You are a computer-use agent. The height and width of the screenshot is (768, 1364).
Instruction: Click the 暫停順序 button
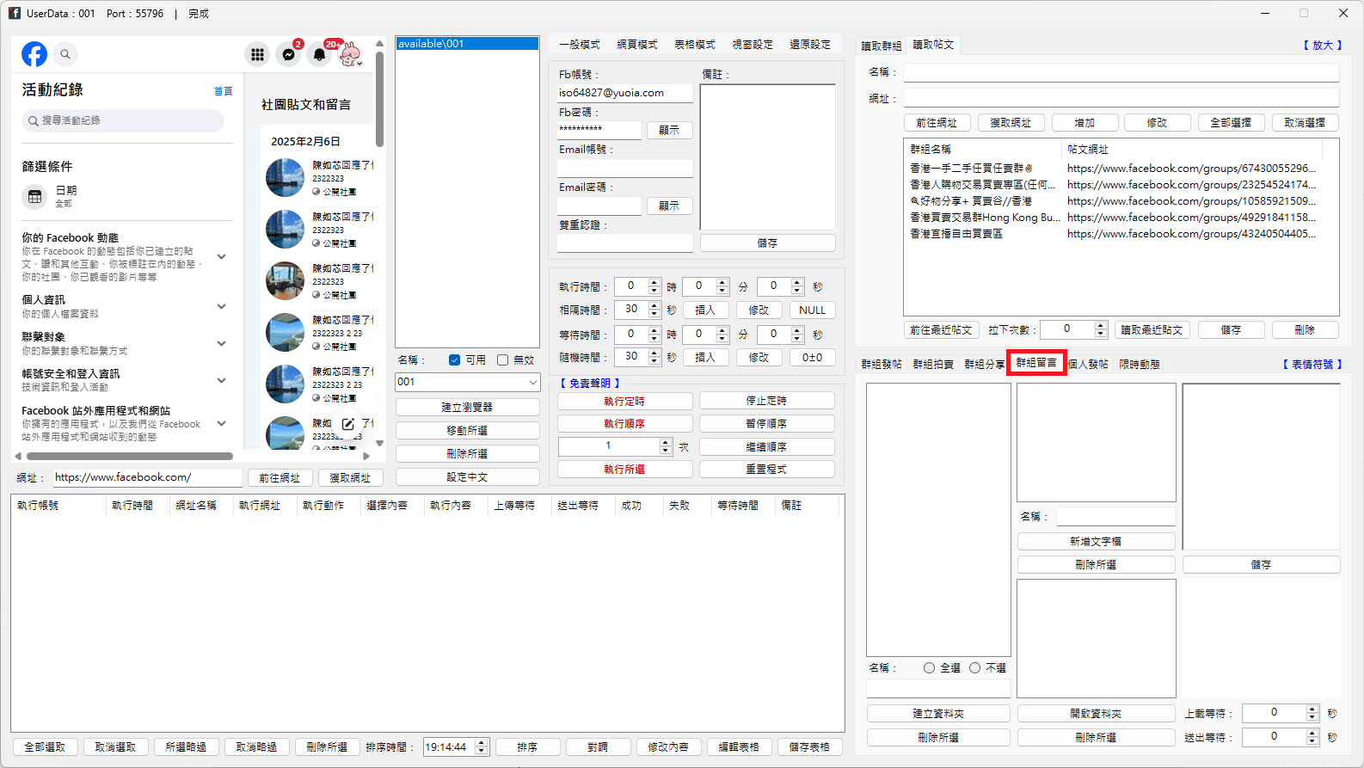tap(766, 423)
